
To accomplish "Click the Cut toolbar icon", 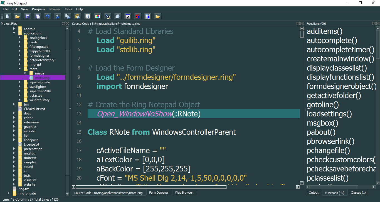I will click(x=58, y=16).
